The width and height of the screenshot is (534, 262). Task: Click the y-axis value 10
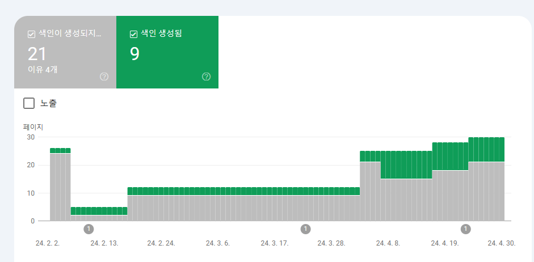click(x=31, y=193)
